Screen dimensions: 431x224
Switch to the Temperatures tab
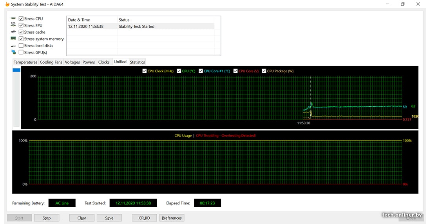pyautogui.click(x=25, y=62)
